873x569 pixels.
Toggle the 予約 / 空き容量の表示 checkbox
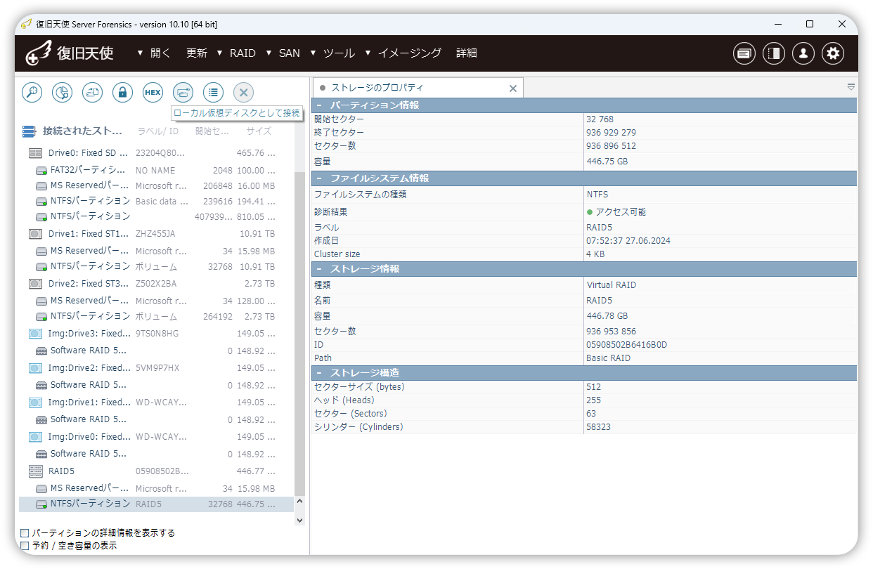[x=25, y=546]
